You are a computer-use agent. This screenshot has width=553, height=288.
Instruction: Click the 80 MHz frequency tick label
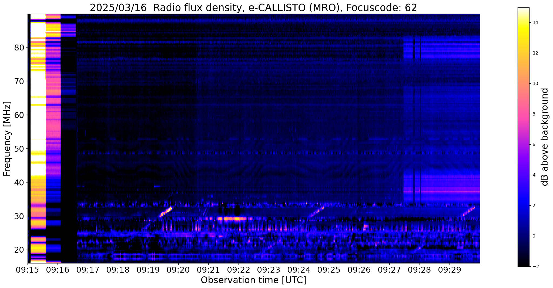[19, 48]
